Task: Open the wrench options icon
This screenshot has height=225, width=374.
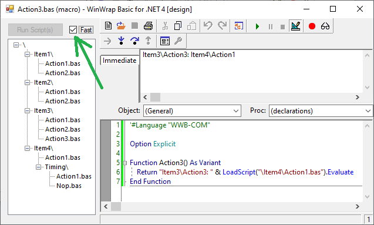Action: pyautogui.click(x=178, y=41)
